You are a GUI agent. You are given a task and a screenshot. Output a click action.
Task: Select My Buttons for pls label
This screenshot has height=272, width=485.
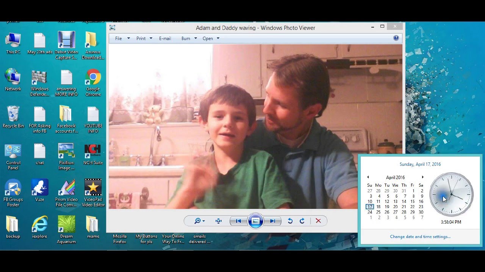click(146, 239)
